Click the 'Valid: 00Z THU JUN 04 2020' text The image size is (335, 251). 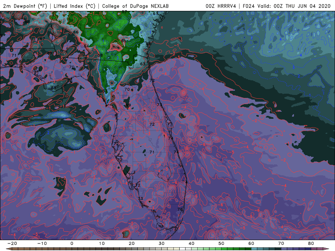[294, 6]
